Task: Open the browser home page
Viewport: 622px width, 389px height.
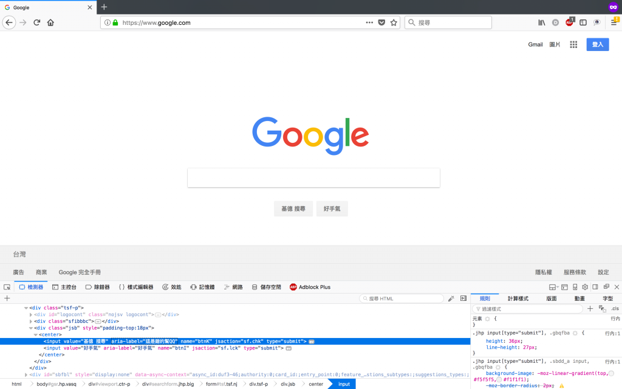Action: tap(50, 22)
